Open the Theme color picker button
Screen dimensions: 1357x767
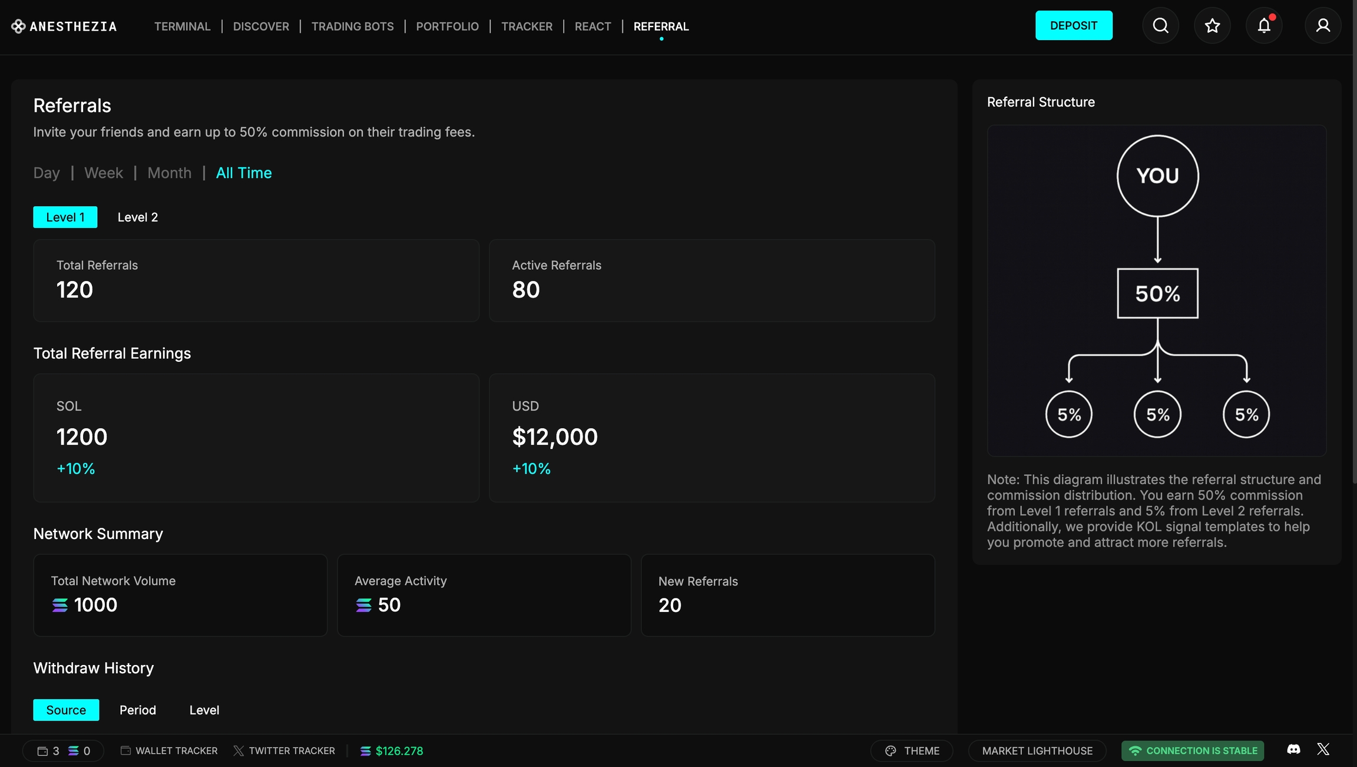[912, 751]
